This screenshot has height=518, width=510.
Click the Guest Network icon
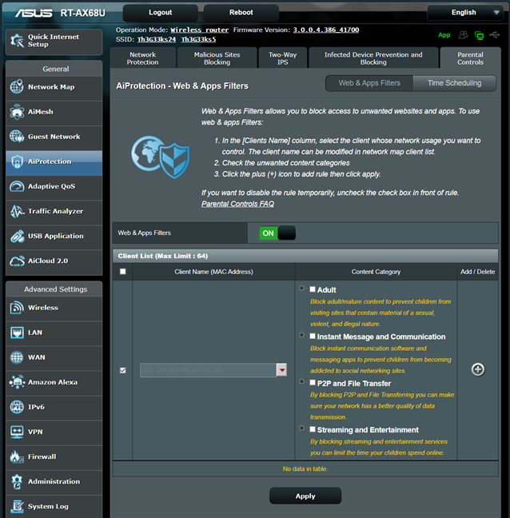tap(17, 137)
